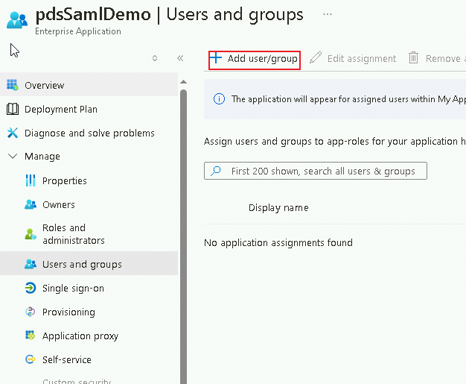Click the Display name column header
Viewport: 466px width, 384px height.
[x=278, y=207]
